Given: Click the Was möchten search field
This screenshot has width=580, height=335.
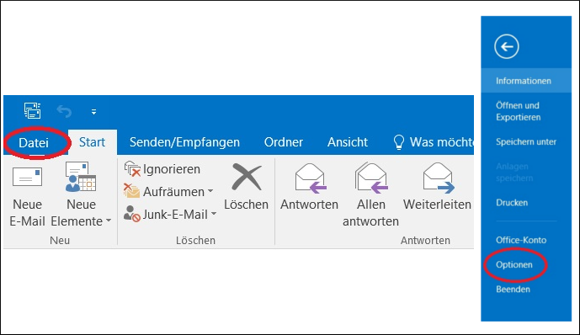Looking at the screenshot, I should (x=433, y=142).
